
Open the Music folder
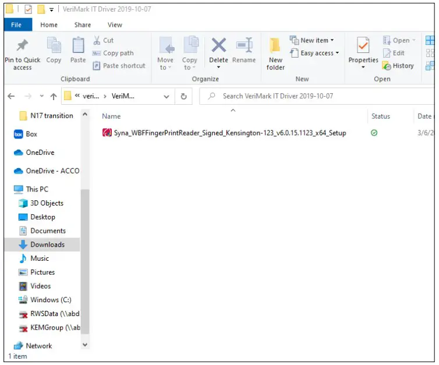tap(34, 258)
